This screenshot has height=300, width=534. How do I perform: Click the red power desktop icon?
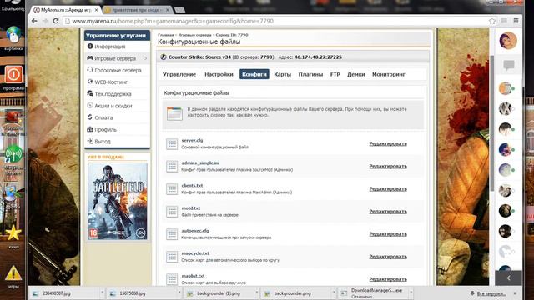pyautogui.click(x=13, y=74)
